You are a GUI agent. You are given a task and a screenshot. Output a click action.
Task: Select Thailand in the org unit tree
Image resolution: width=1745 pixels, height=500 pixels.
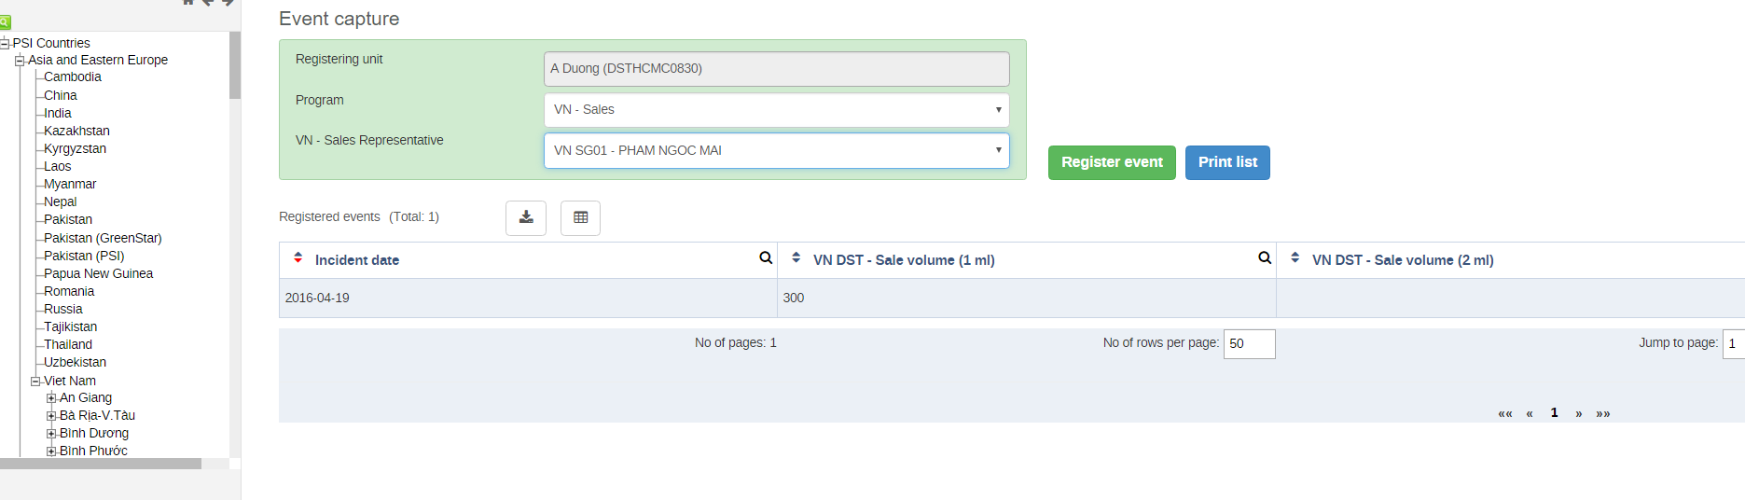(68, 345)
